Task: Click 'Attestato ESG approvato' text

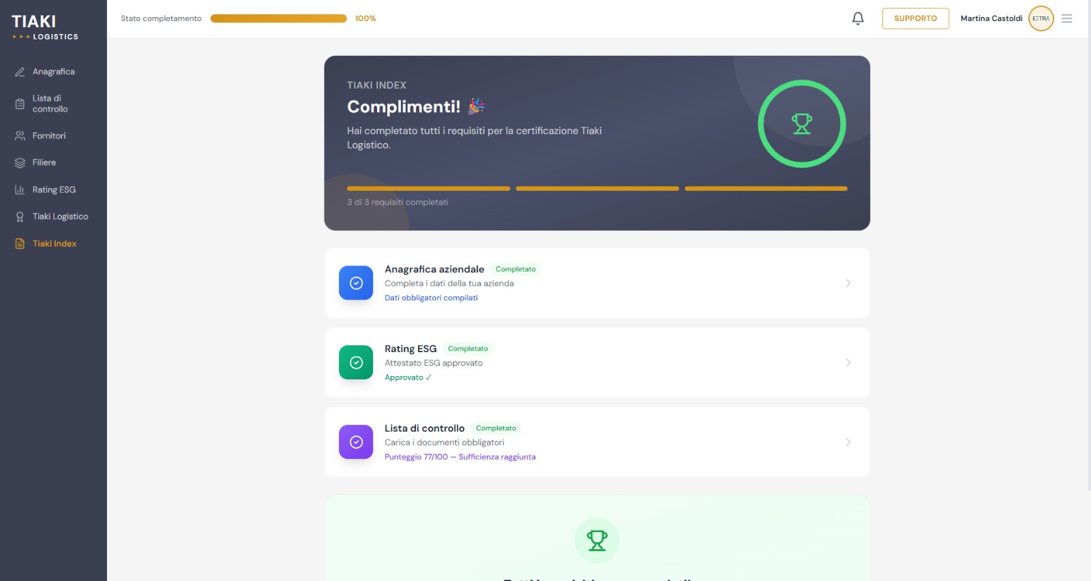Action: point(434,363)
